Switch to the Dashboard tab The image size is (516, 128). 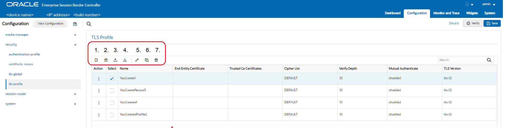click(393, 13)
